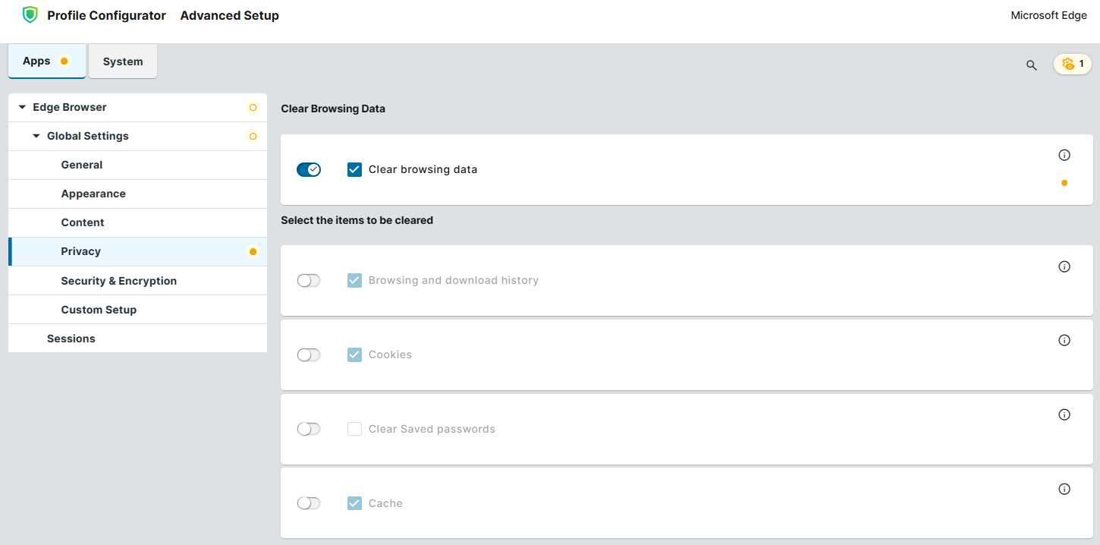Collapse the Edge Browser tree node

coord(22,108)
